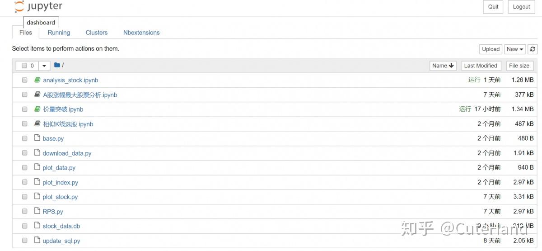The width and height of the screenshot is (542, 251).
Task: Click the notebook icon beside 价量突破.ipynb
Action: (37, 109)
